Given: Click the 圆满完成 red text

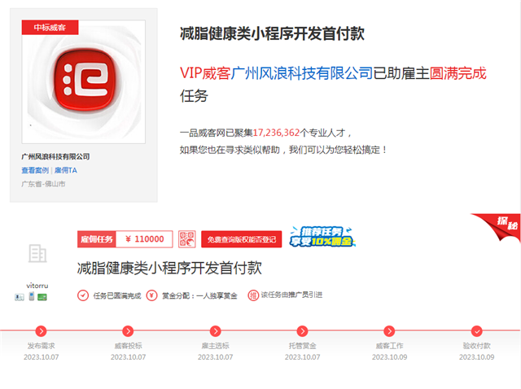Looking at the screenshot, I should [x=458, y=73].
